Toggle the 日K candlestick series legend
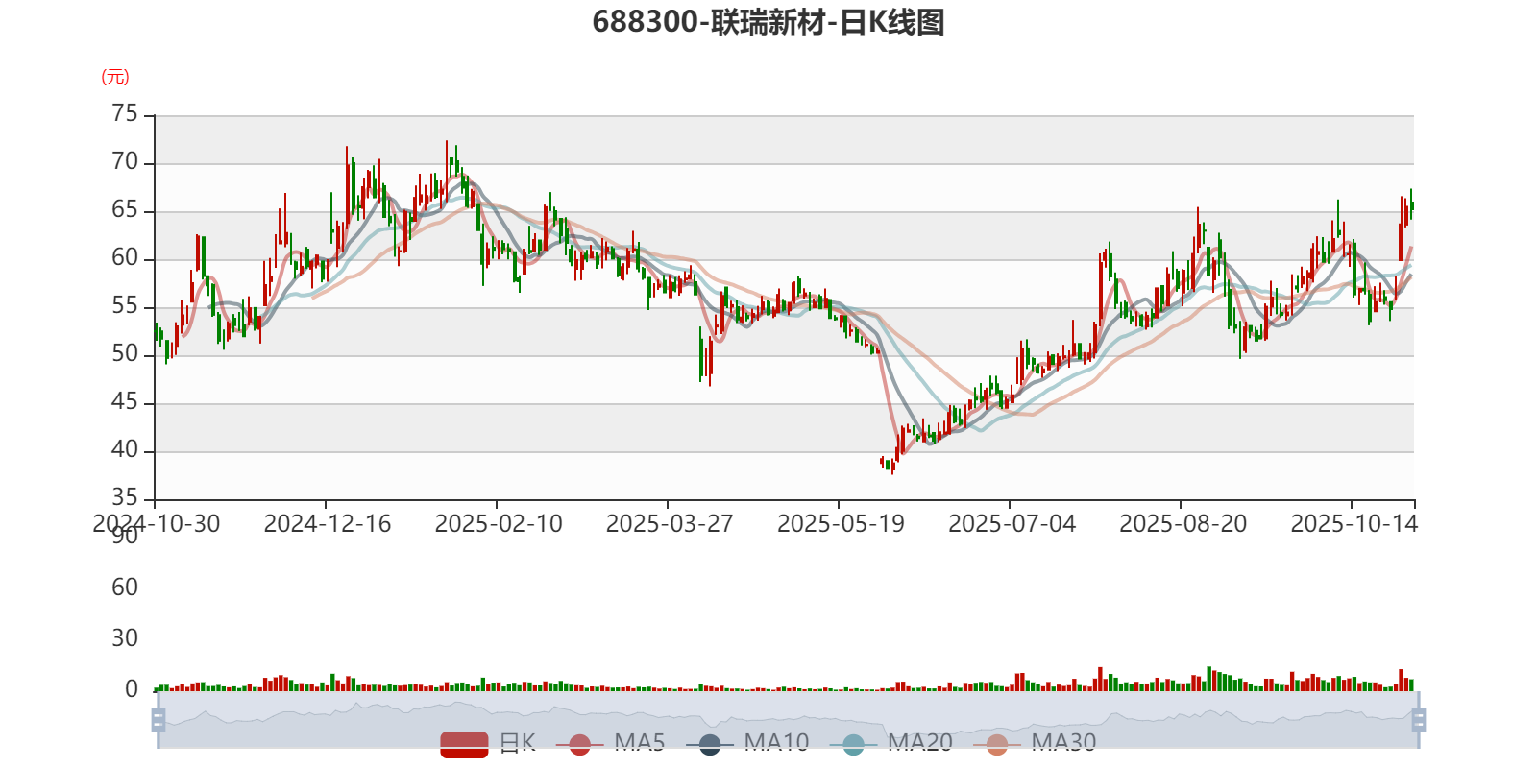This screenshot has width=1537, height=768. click(488, 743)
